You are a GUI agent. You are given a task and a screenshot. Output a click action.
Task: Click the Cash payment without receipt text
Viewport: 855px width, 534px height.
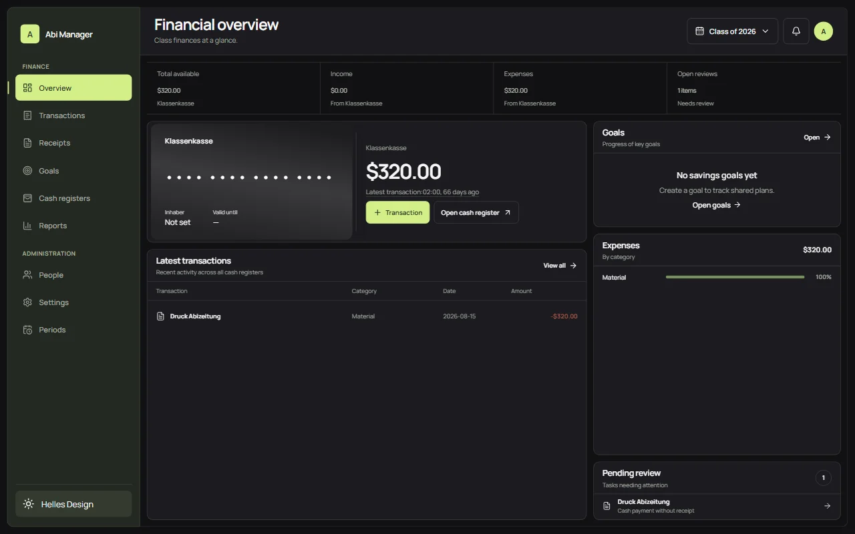click(656, 511)
